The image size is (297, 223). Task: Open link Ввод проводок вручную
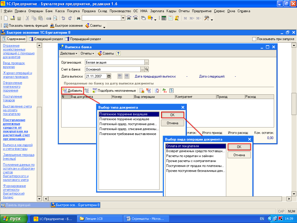point(14,65)
